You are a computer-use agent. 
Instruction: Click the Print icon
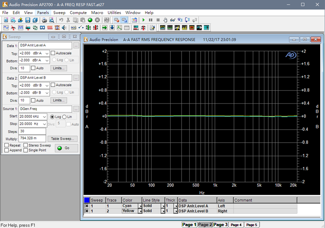click(x=44, y=20)
